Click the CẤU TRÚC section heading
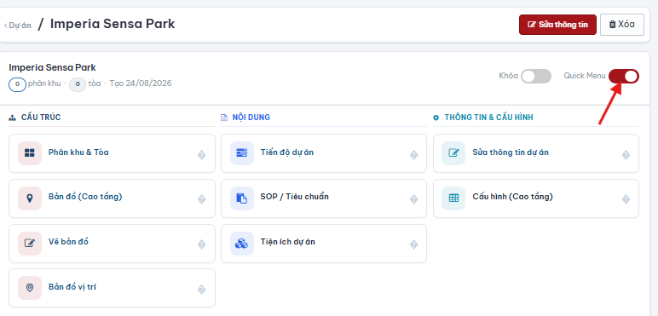658x316 pixels. (41, 118)
